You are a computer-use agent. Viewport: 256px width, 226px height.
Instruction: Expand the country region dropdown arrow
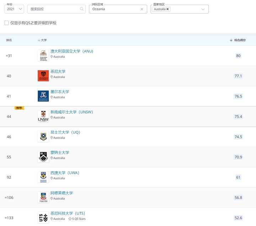click(203, 9)
